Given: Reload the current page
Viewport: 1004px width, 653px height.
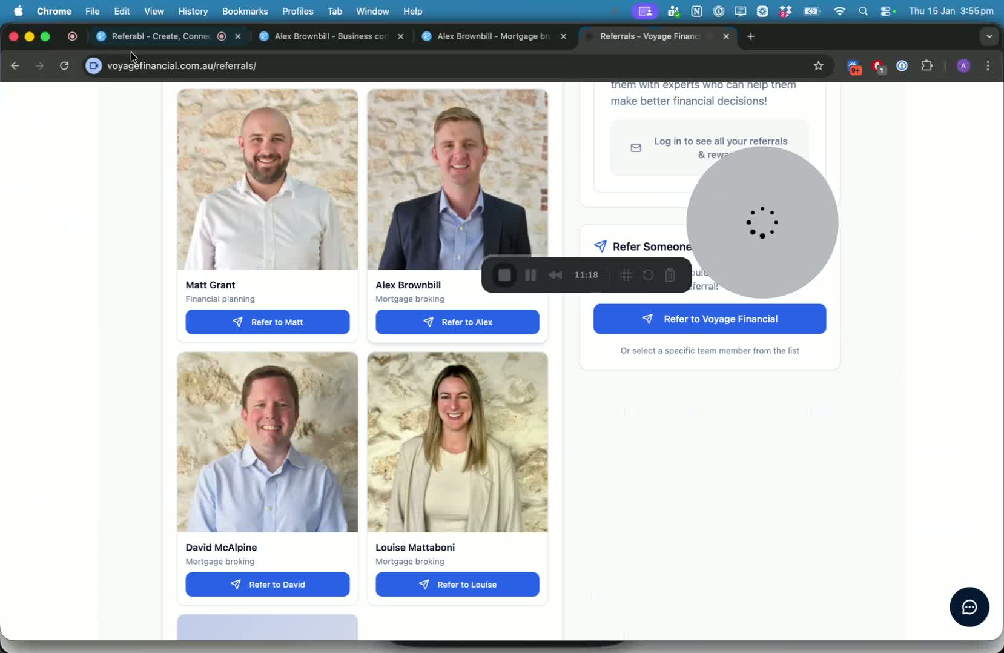Looking at the screenshot, I should pyautogui.click(x=64, y=65).
